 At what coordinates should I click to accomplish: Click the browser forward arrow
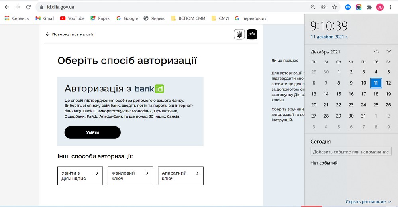coord(18,7)
